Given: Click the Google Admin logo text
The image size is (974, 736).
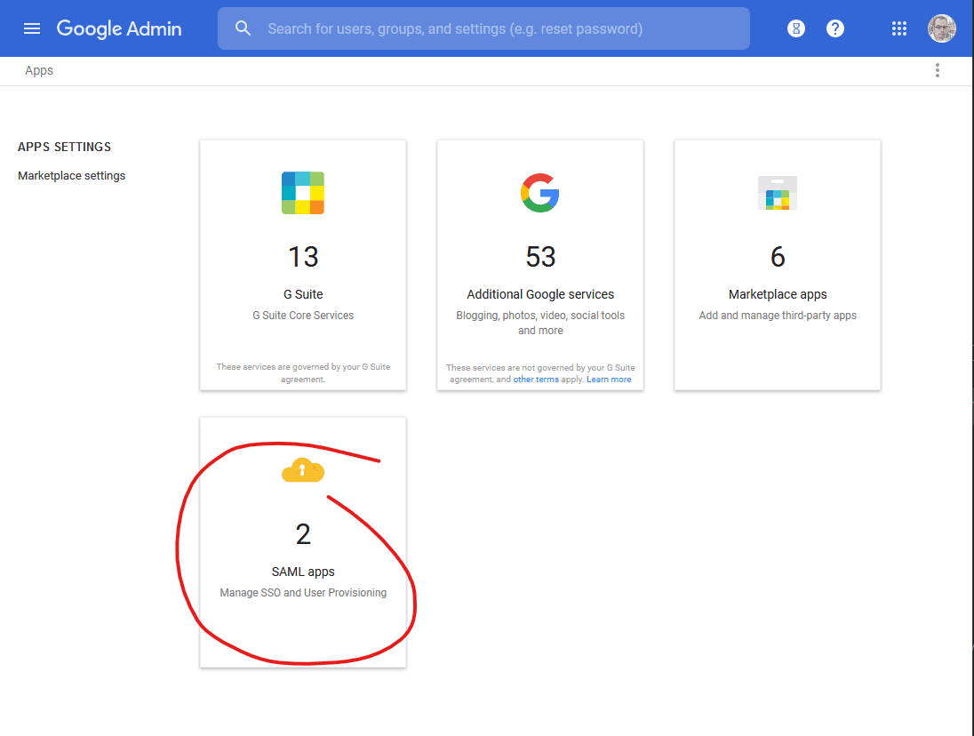Looking at the screenshot, I should (x=119, y=28).
